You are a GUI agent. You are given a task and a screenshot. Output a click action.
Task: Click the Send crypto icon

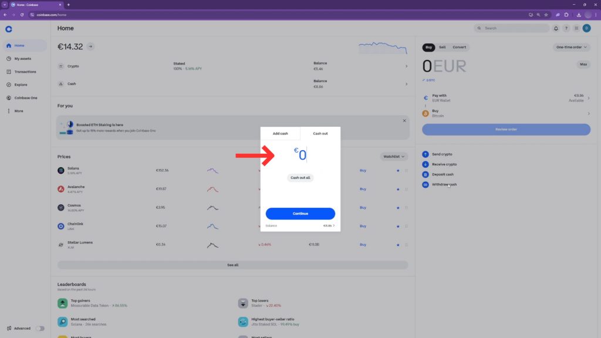tap(426, 154)
